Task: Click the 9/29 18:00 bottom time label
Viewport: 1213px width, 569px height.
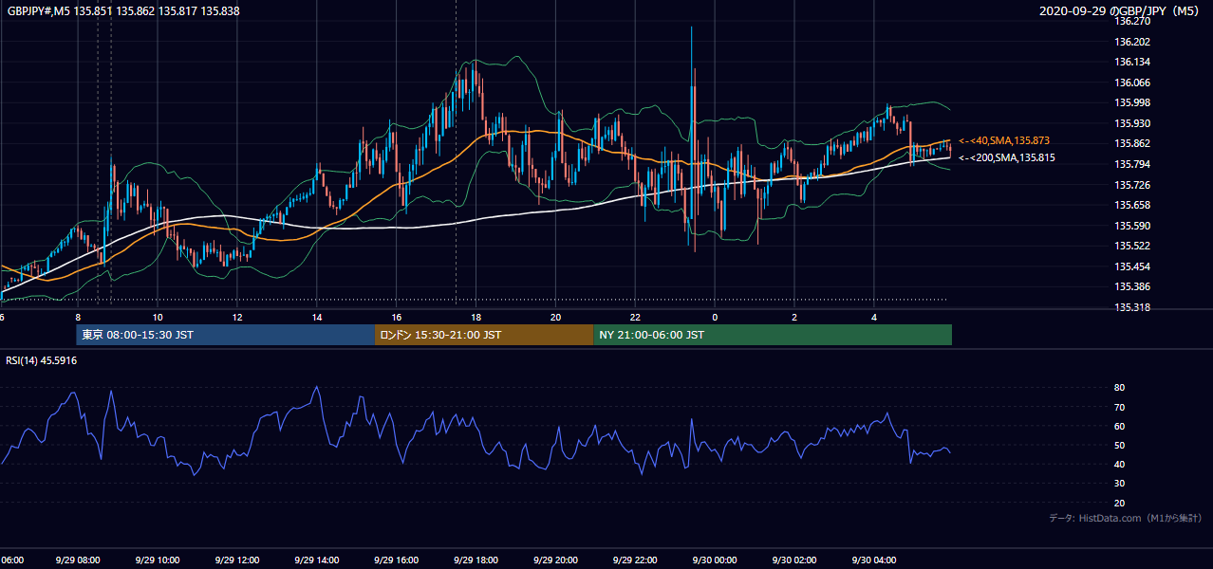Action: 476,560
